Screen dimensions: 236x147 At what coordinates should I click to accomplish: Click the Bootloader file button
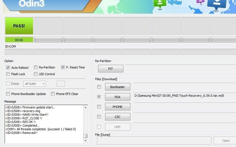pos(117,87)
